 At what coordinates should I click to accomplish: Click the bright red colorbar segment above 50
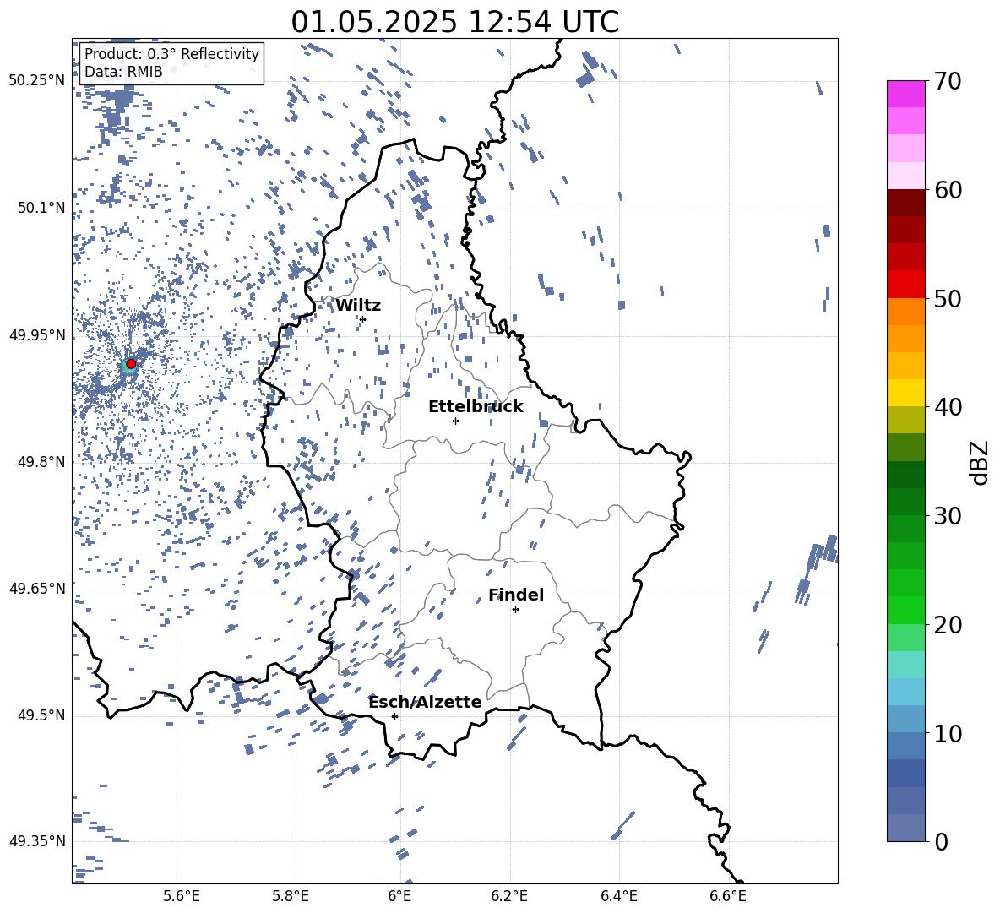[x=905, y=285]
